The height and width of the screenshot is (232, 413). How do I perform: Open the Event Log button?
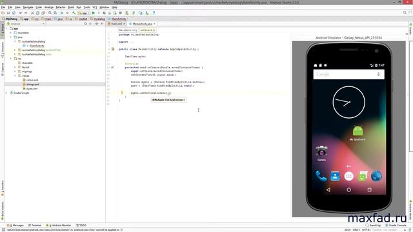pyautogui.click(x=373, y=226)
